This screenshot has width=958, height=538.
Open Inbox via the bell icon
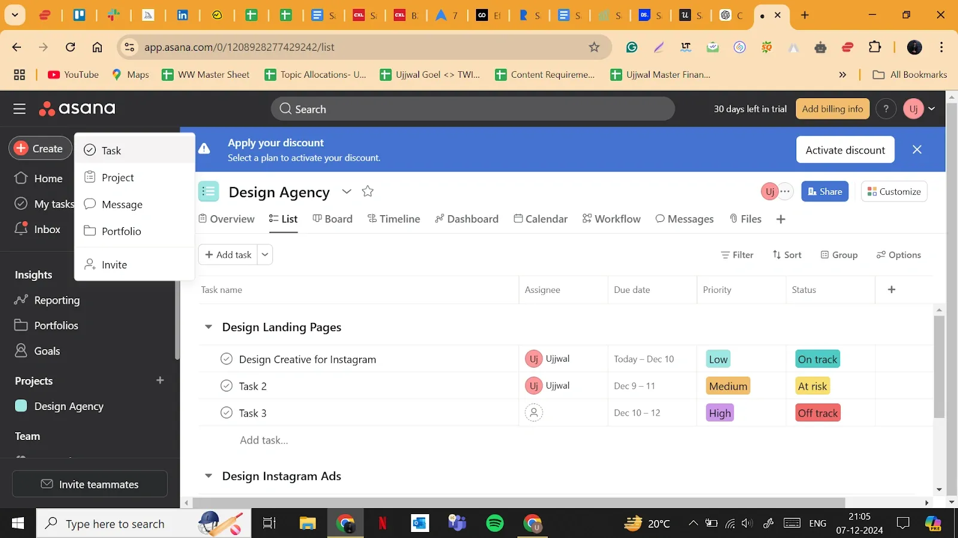point(22,229)
